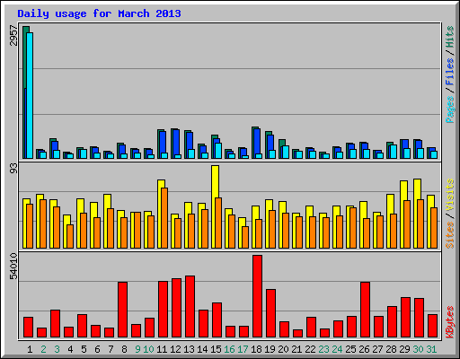Click the day 8 axis label

(x=124, y=349)
